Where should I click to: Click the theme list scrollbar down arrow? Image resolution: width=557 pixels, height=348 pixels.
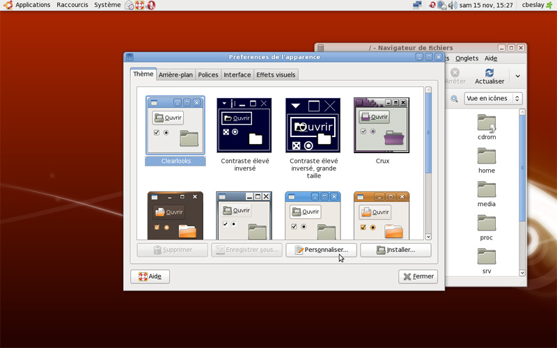click(428, 237)
